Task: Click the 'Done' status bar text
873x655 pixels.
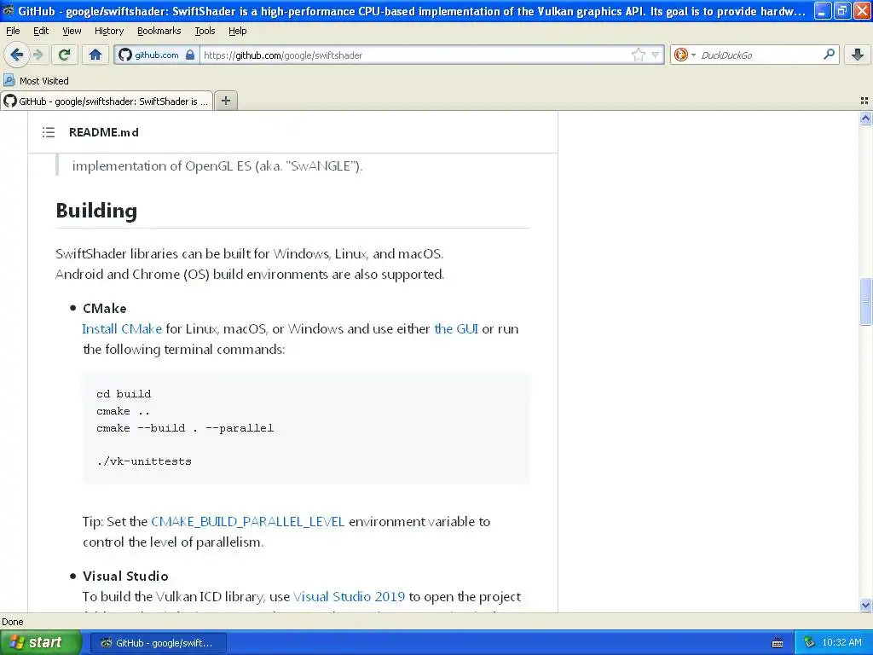Action: point(12,622)
